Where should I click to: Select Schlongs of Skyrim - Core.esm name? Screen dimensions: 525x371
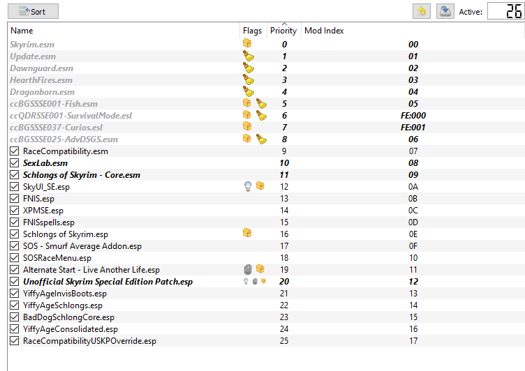point(82,175)
